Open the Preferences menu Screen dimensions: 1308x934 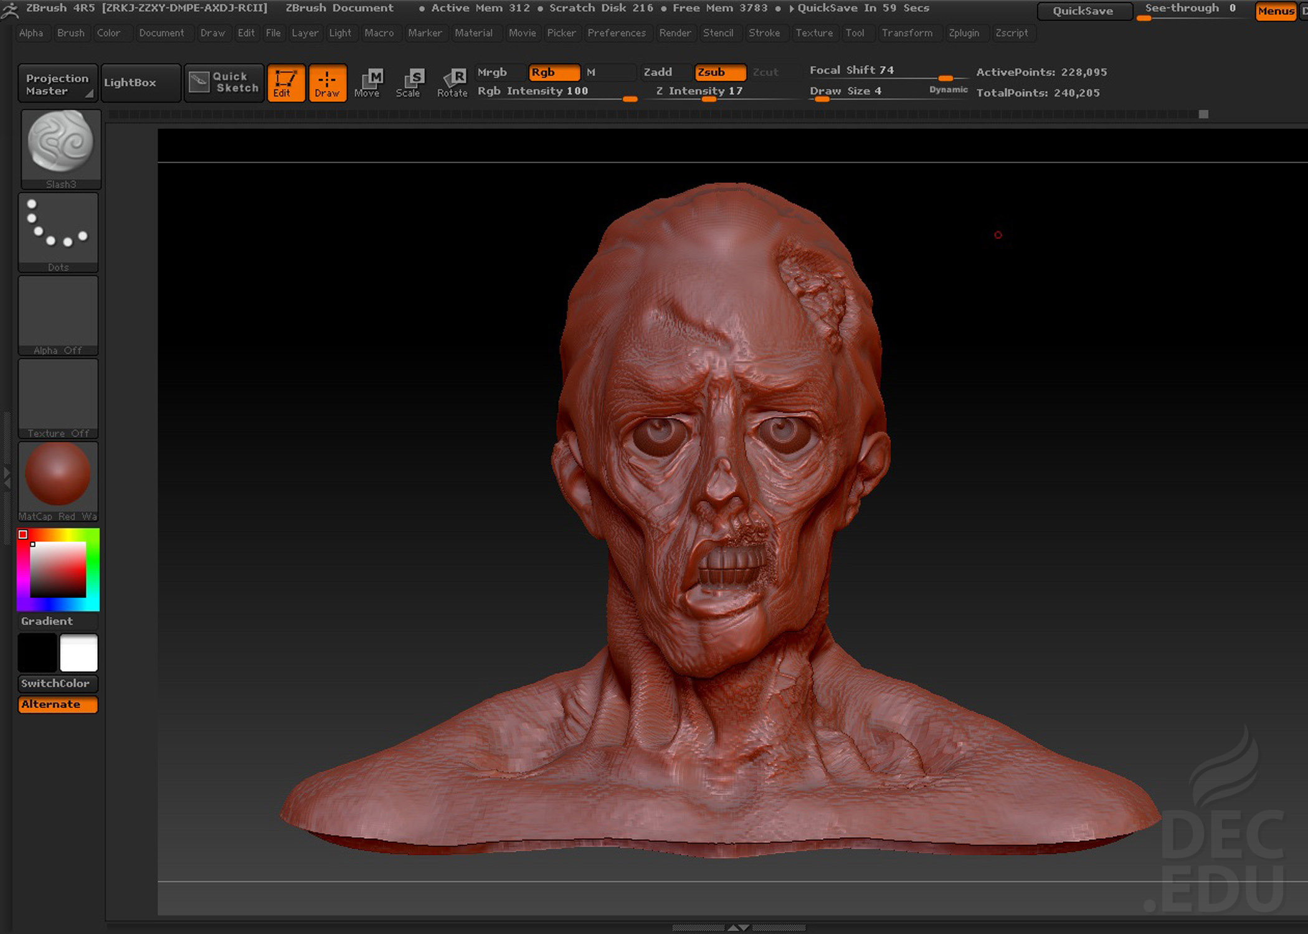616,33
